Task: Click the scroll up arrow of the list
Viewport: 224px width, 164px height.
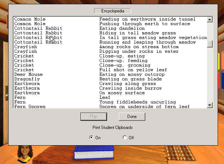Action: pyautogui.click(x=209, y=19)
